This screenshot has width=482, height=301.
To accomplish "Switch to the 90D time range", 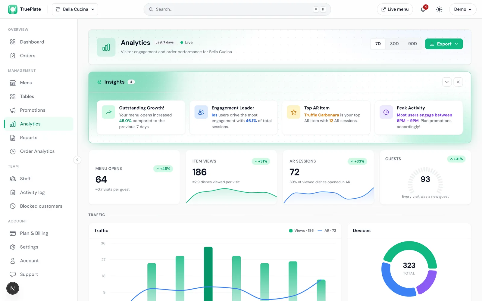I will point(412,44).
